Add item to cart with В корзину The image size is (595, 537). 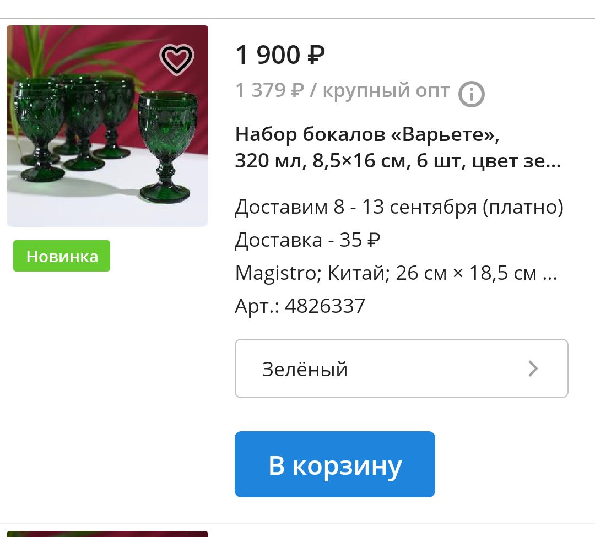coord(335,464)
